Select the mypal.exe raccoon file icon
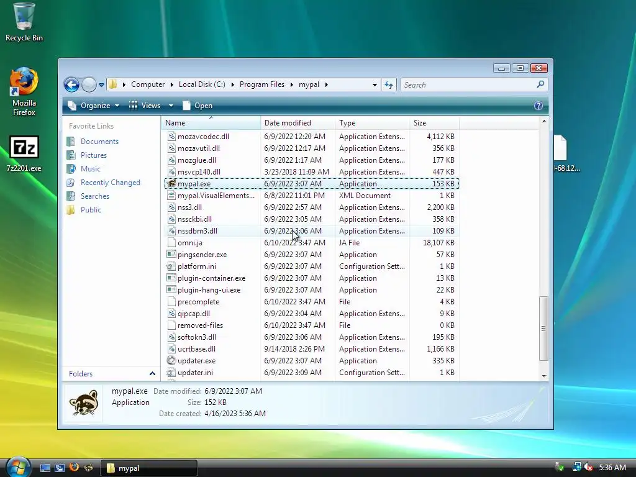Image resolution: width=636 pixels, height=477 pixels. click(x=171, y=184)
